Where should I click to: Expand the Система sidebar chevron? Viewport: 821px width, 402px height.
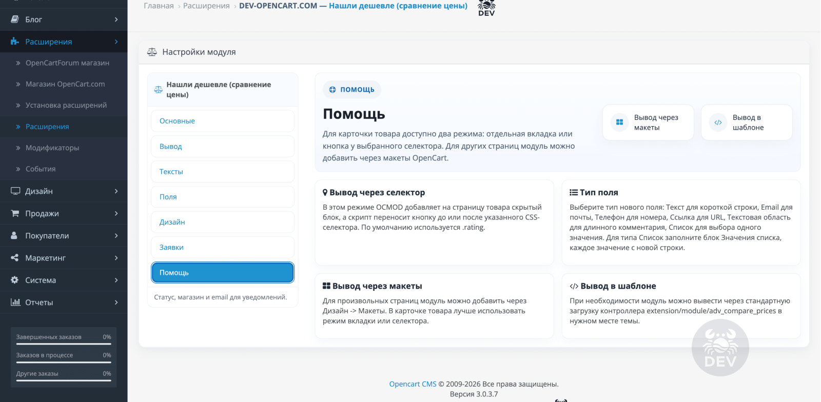116,280
